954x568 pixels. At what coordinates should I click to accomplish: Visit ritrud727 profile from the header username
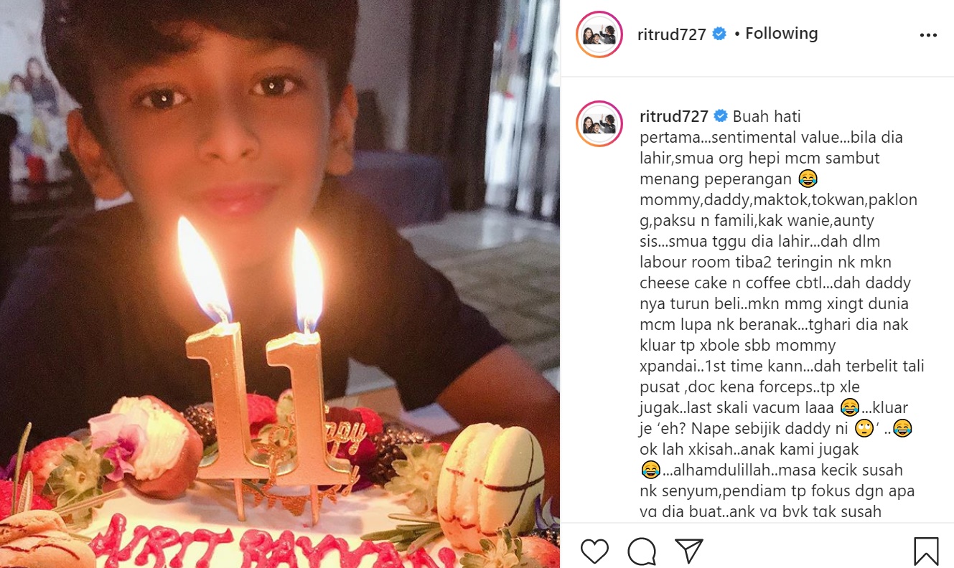coord(672,34)
